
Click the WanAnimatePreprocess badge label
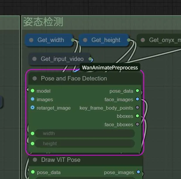pyautogui.click(x=110, y=68)
